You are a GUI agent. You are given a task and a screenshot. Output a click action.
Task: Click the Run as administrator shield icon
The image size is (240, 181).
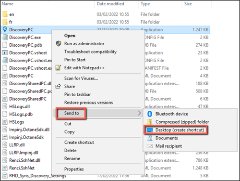(59, 43)
